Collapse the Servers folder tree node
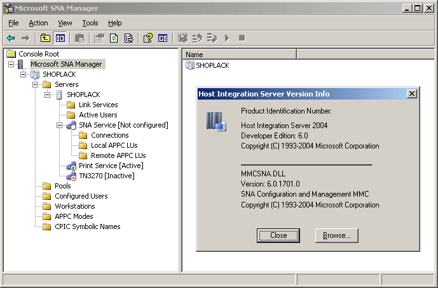The image size is (438, 288). [35, 84]
